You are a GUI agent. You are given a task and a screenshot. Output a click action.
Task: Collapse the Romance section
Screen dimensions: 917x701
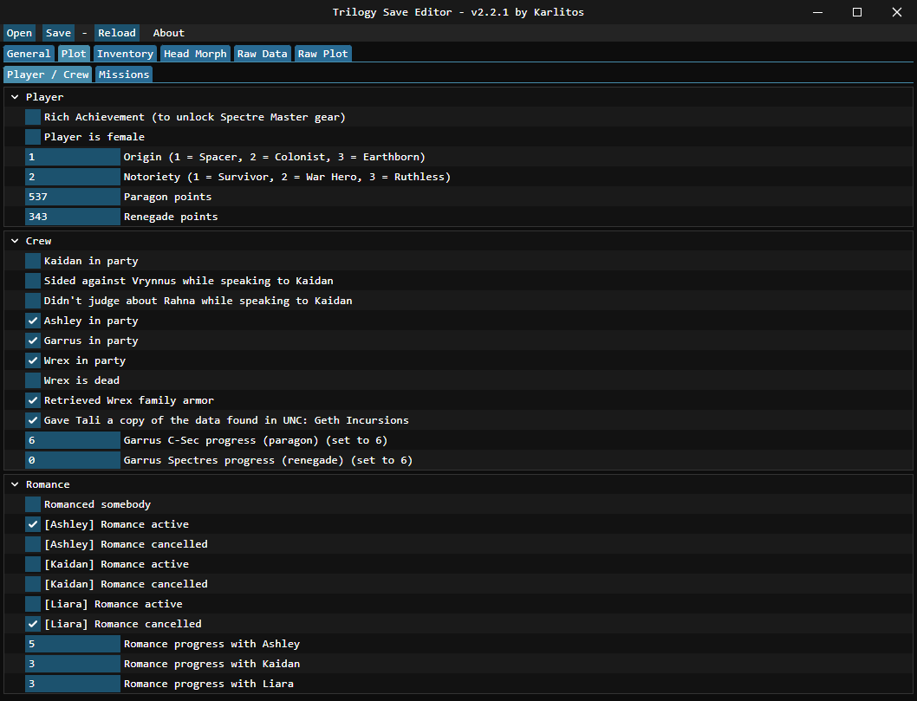(x=15, y=484)
